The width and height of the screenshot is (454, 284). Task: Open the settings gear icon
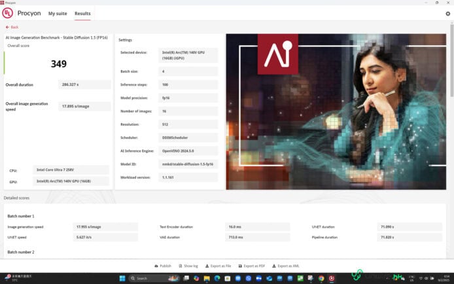tap(447, 13)
